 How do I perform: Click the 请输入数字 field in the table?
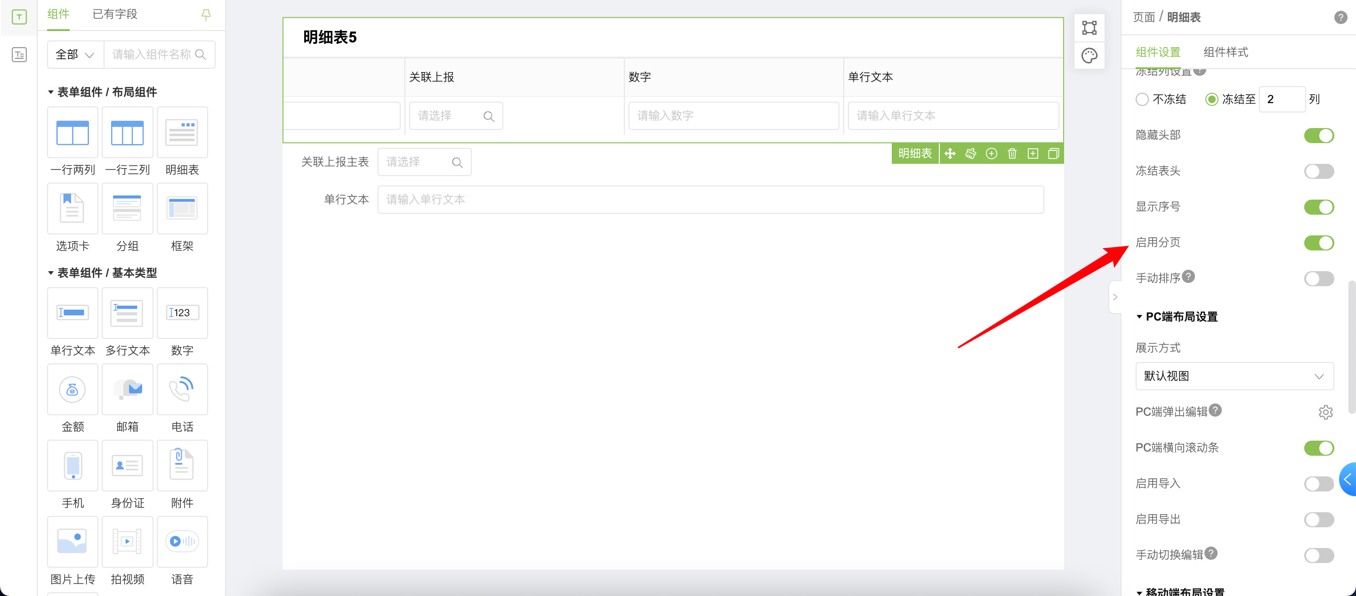coord(733,115)
